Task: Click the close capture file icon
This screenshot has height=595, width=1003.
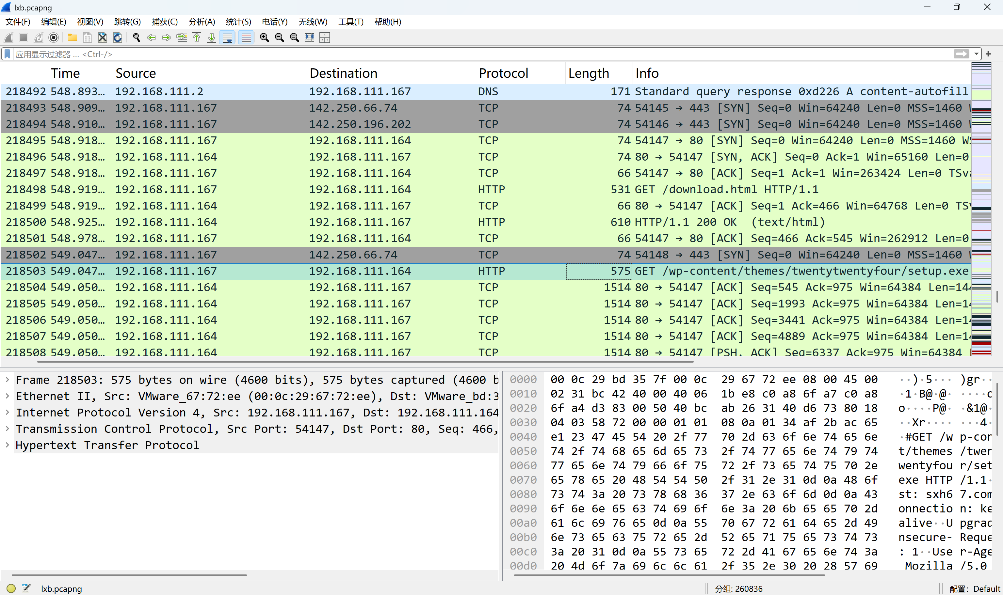Action: coord(102,38)
